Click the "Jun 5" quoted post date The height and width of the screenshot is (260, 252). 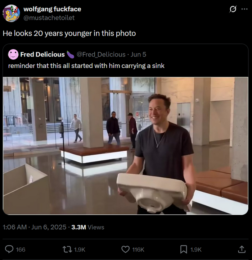point(138,54)
